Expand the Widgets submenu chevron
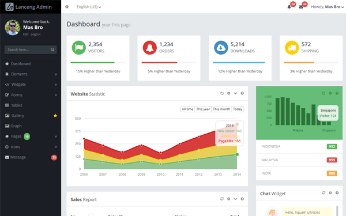Viewport: 346px width, 216px height. click(56, 85)
